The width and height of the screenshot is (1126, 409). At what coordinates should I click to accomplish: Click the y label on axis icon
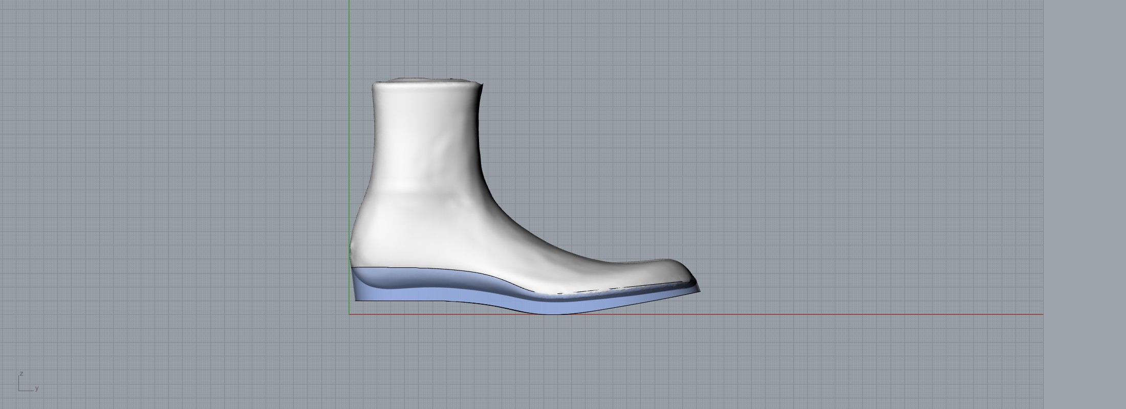37,389
